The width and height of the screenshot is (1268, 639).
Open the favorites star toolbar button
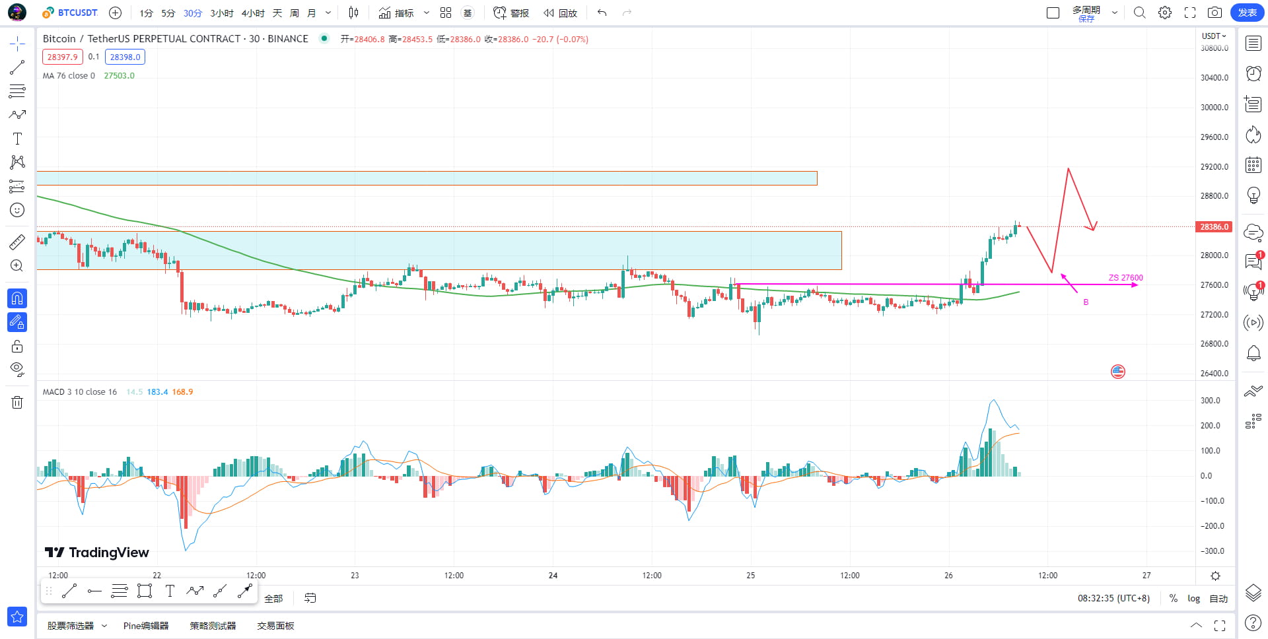coord(17,617)
